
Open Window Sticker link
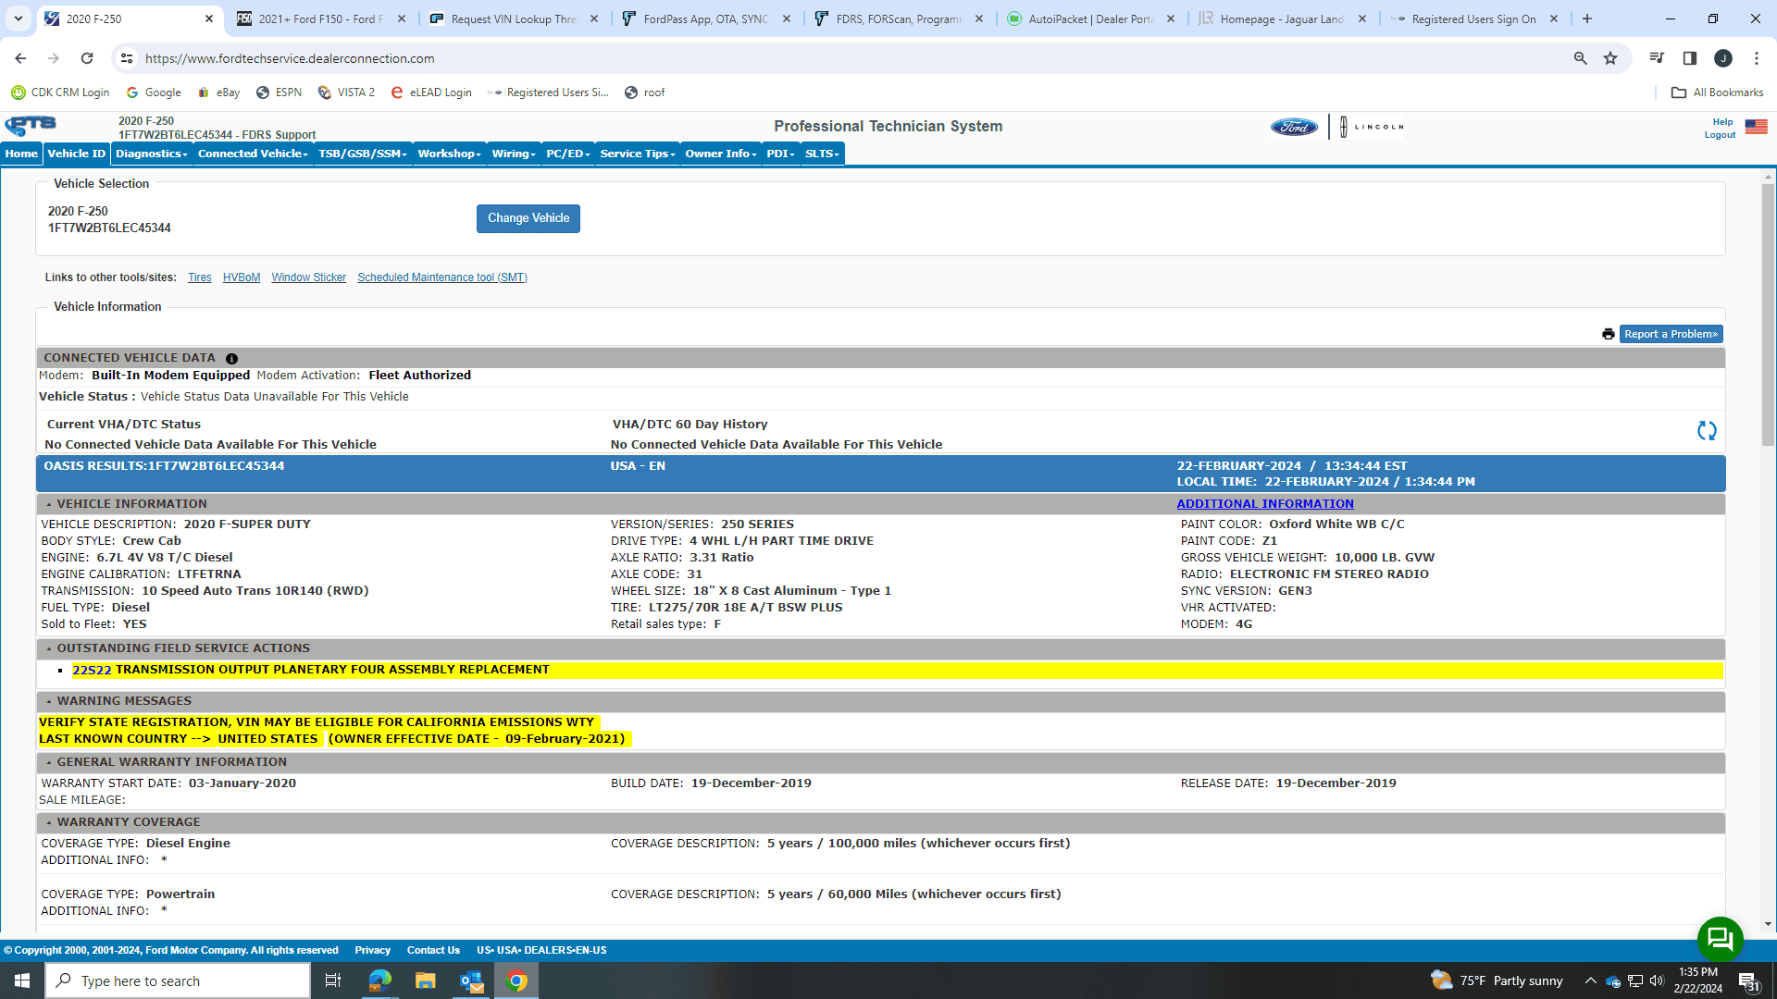pos(308,277)
